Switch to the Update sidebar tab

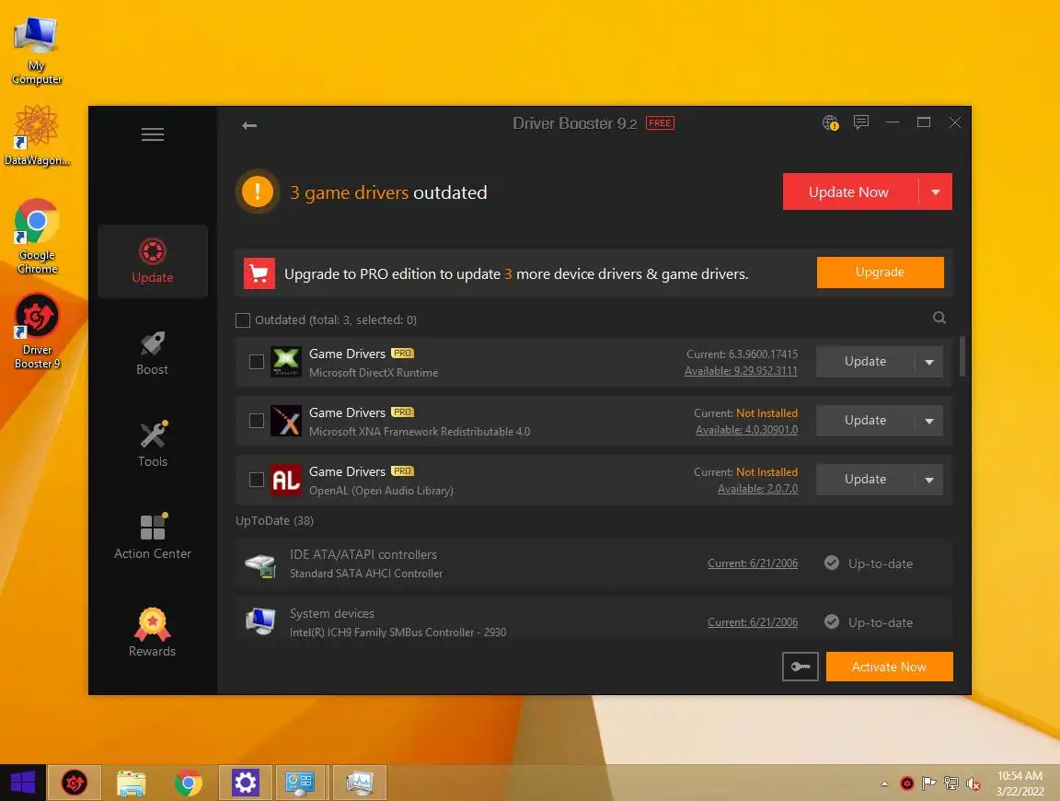click(153, 261)
